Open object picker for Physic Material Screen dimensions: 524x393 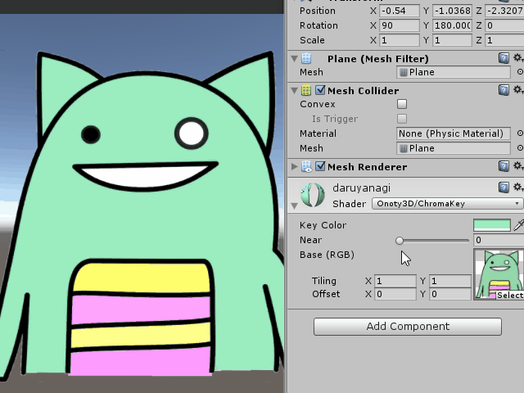point(520,133)
